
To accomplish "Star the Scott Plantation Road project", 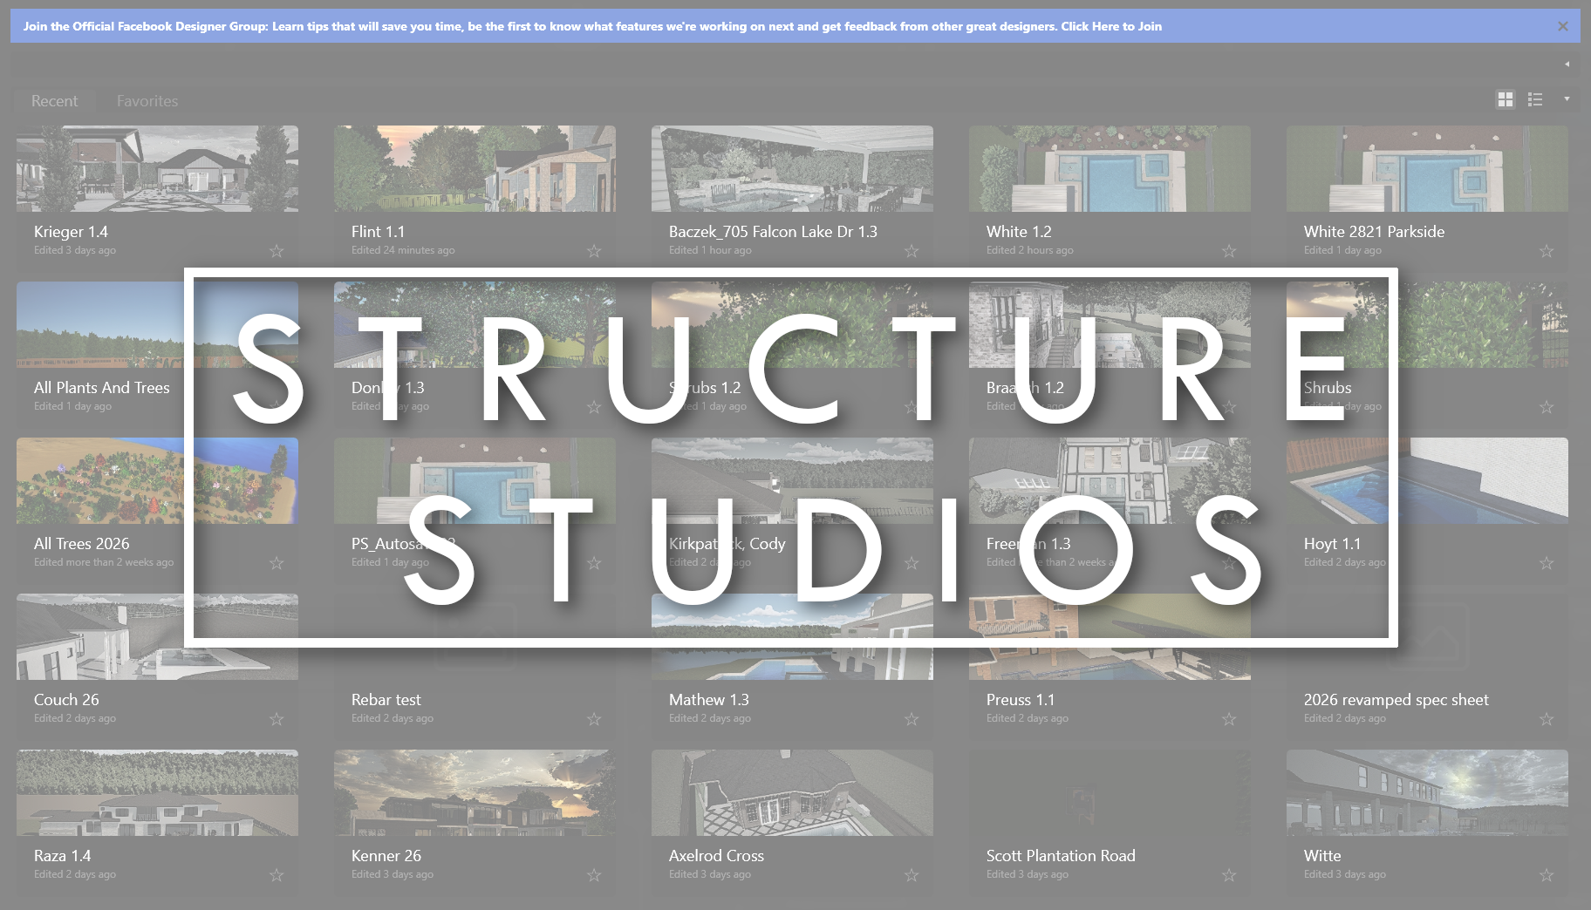I will (1229, 875).
